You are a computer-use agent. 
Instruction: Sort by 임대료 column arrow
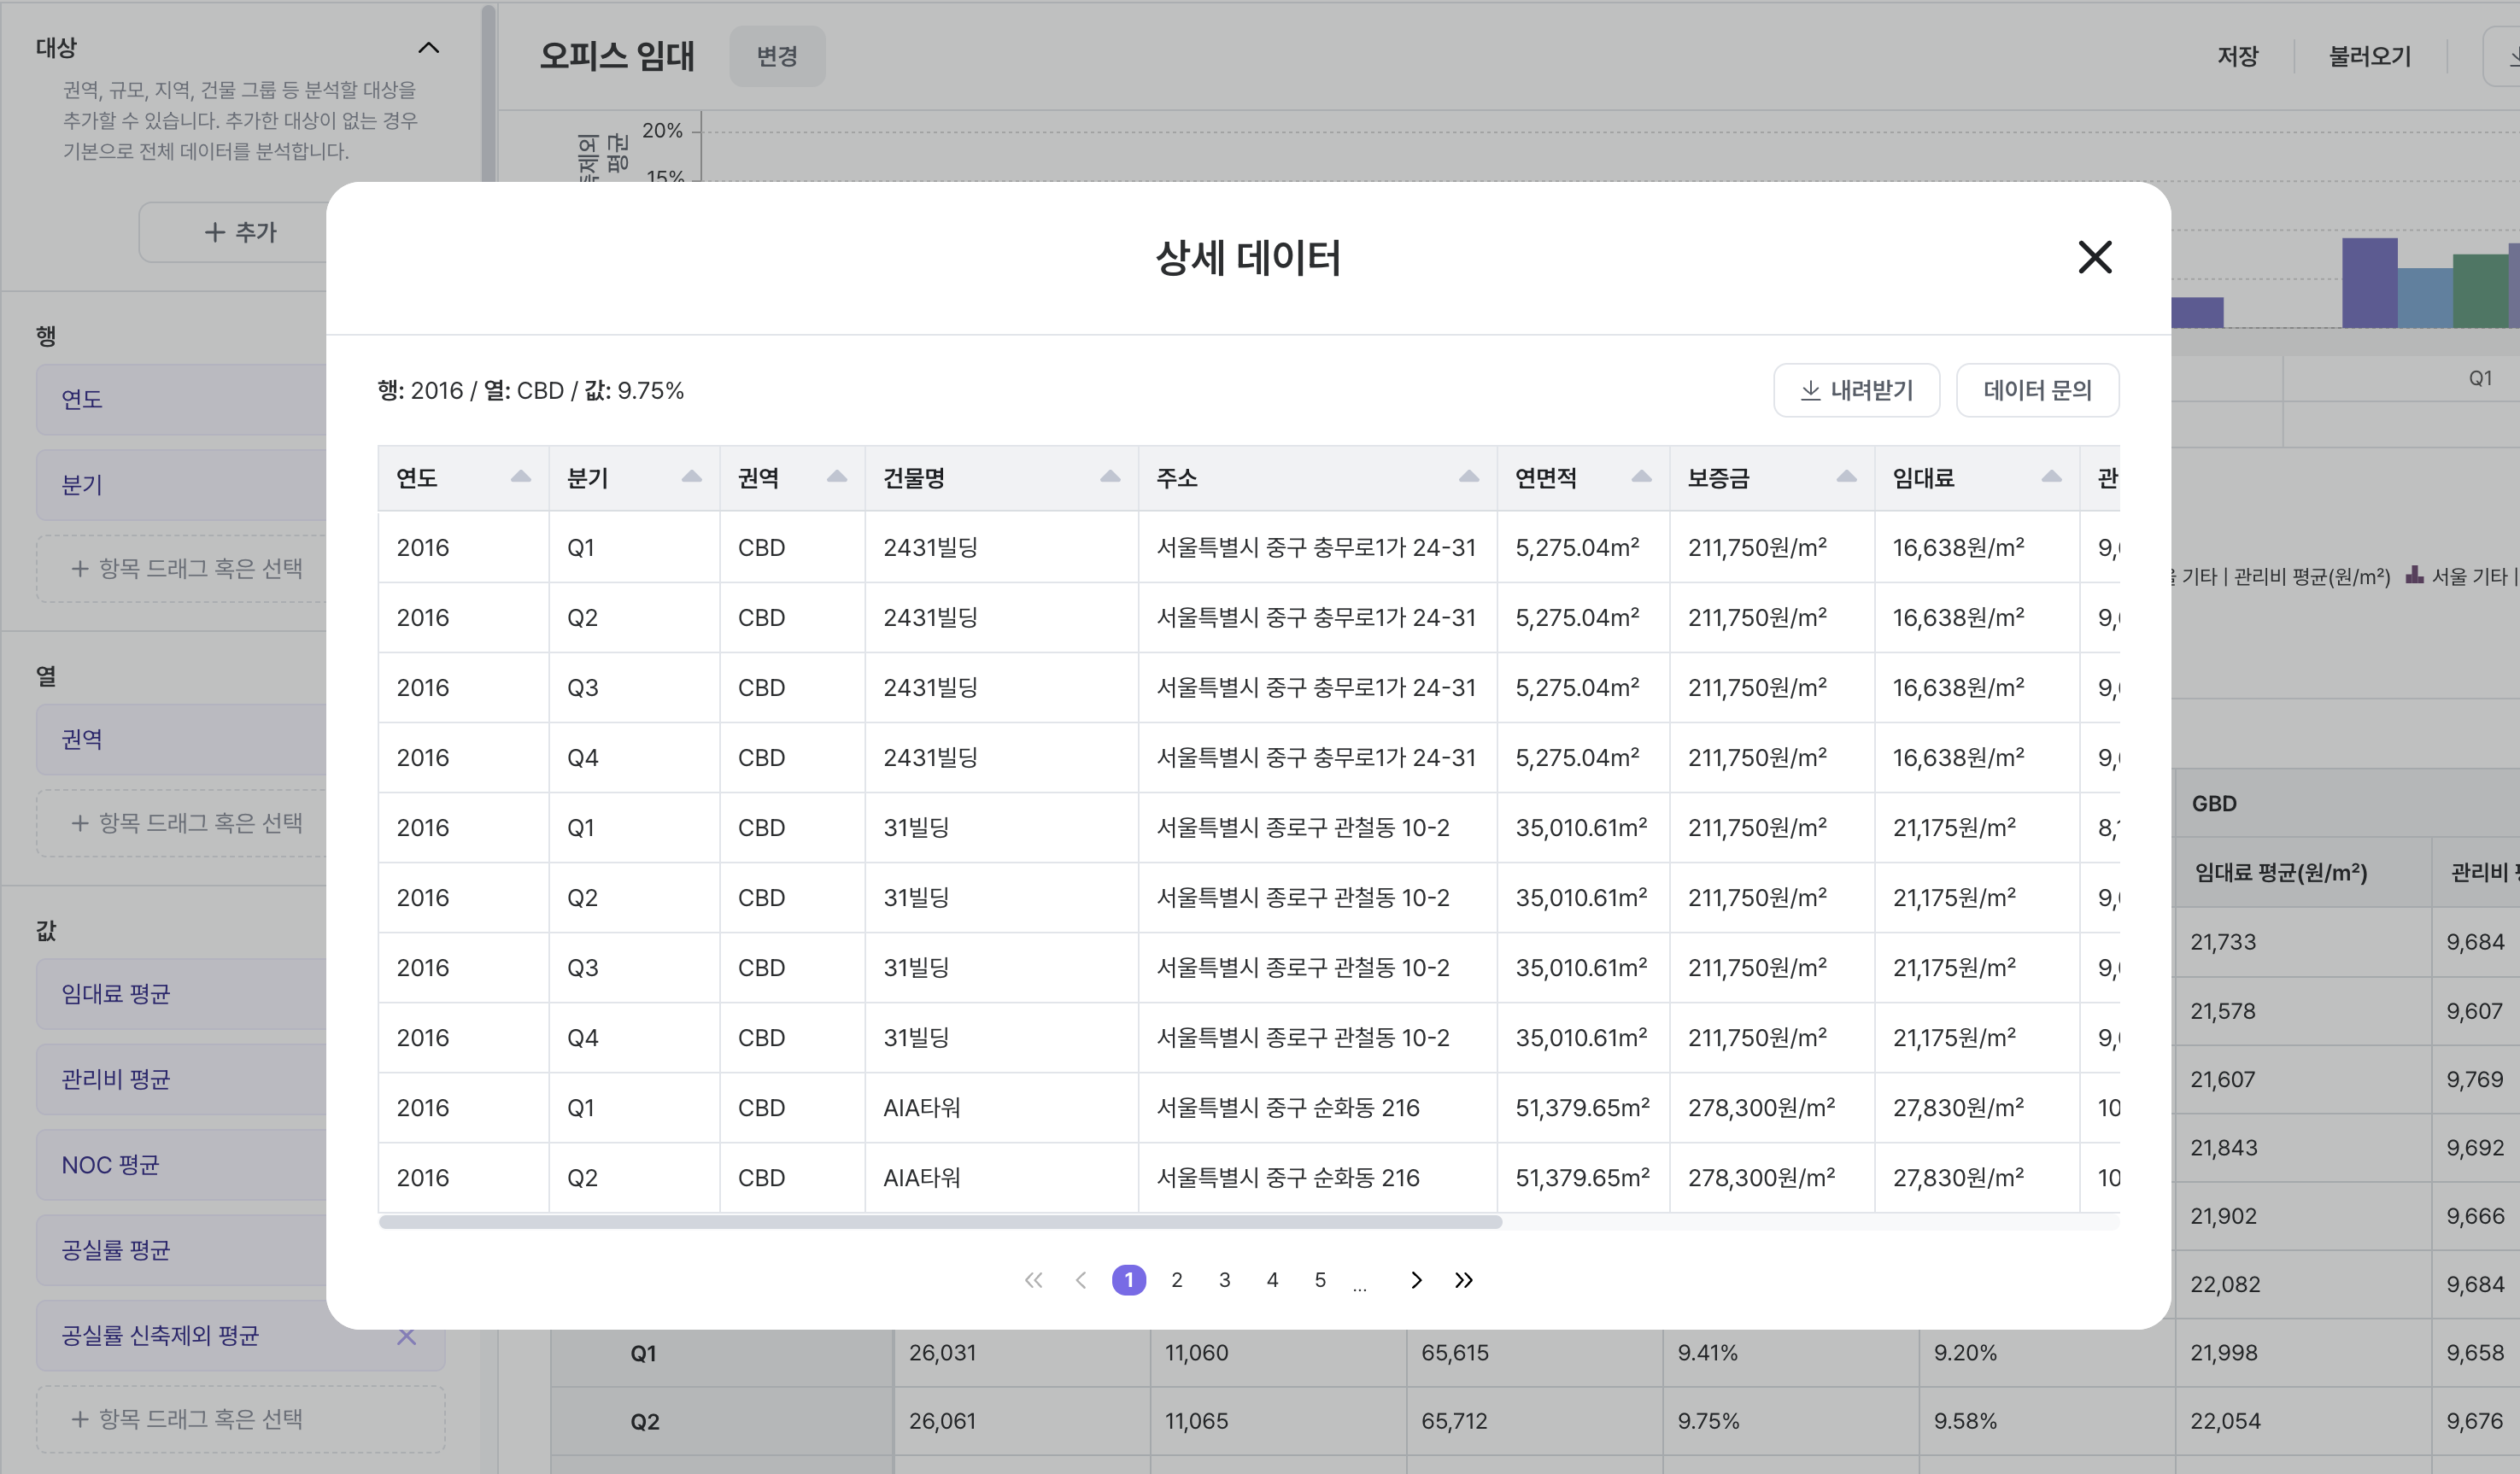point(2051,477)
